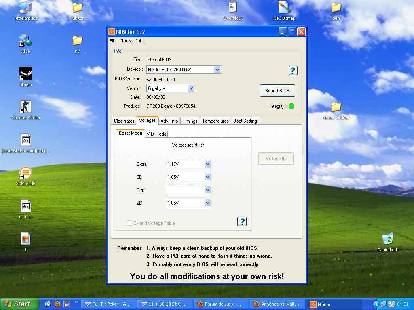Click the Nibitor taskbar button

coord(334,304)
